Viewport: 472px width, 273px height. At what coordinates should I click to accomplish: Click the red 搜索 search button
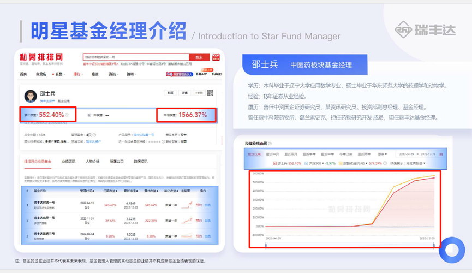[x=199, y=57]
